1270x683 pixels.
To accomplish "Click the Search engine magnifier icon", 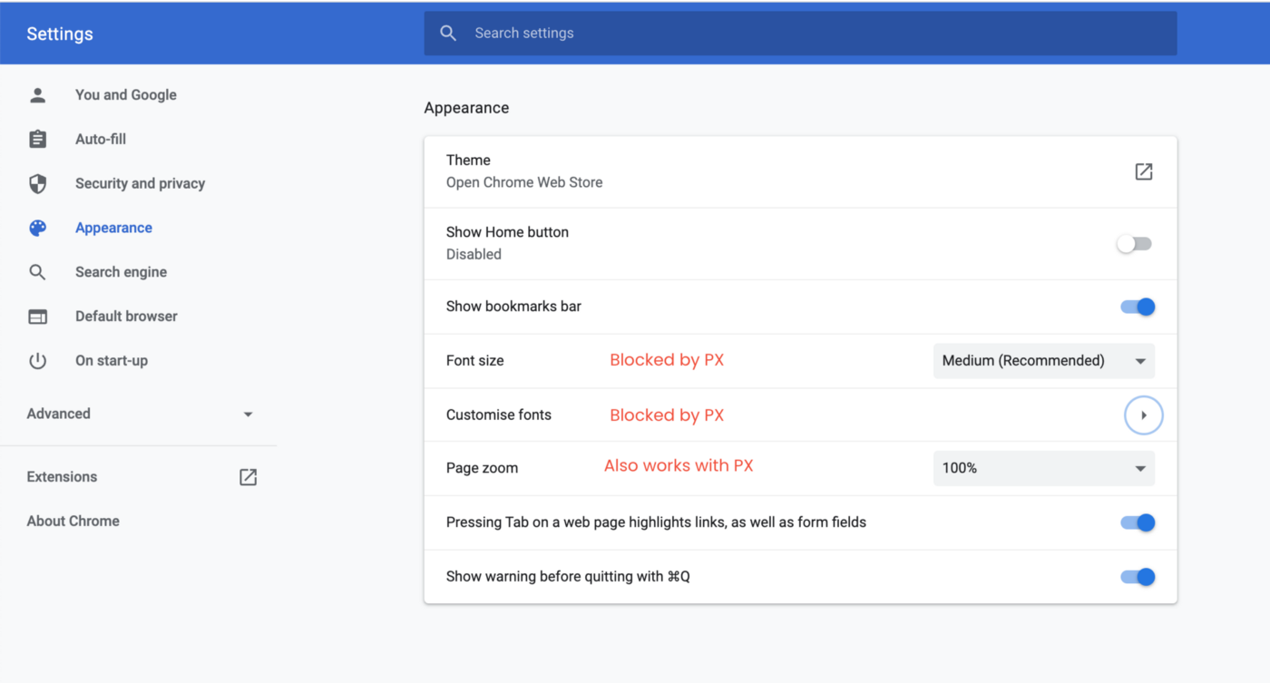I will click(37, 272).
